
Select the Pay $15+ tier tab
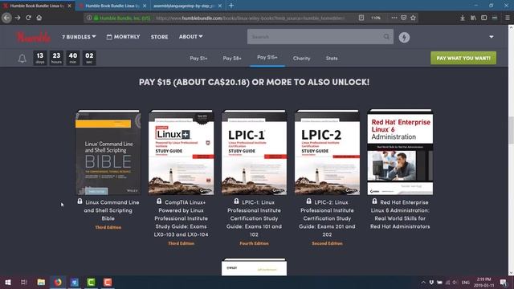(x=267, y=57)
